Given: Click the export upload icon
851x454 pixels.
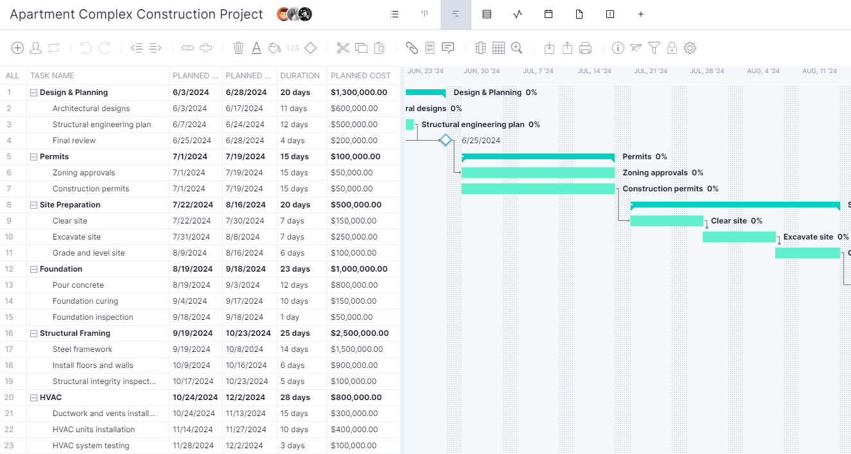Looking at the screenshot, I should tap(567, 48).
